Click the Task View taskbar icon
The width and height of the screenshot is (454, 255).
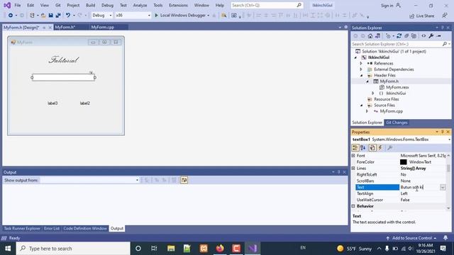[x=154, y=249]
